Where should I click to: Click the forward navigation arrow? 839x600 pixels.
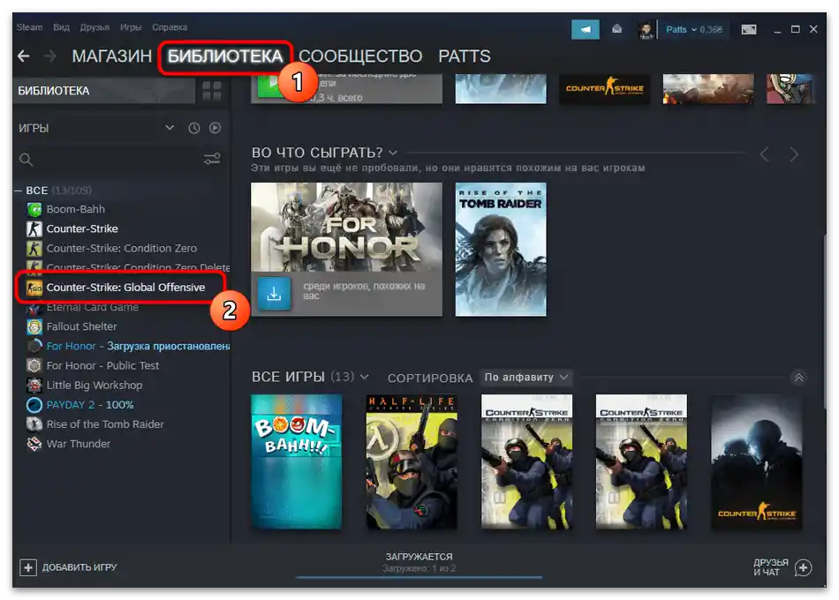click(x=49, y=56)
